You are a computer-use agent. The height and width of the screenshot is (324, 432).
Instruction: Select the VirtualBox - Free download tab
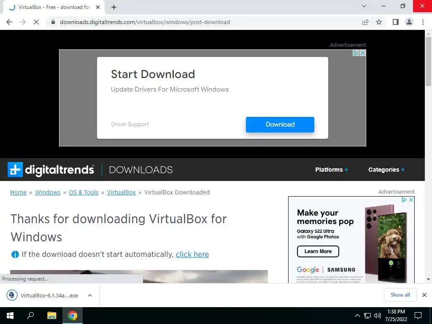(x=54, y=7)
